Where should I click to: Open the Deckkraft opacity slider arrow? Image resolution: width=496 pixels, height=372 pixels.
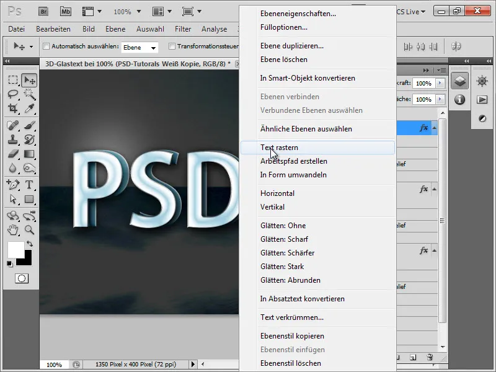(440, 83)
